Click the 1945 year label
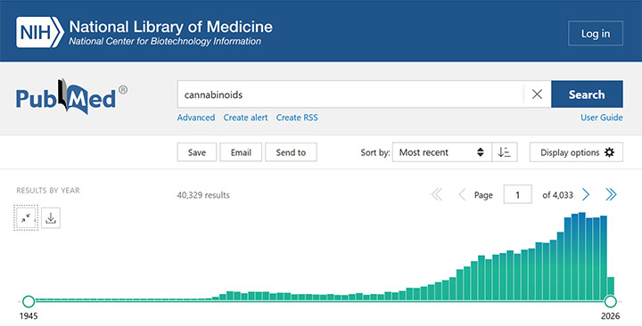The width and height of the screenshot is (642, 326). (x=28, y=316)
